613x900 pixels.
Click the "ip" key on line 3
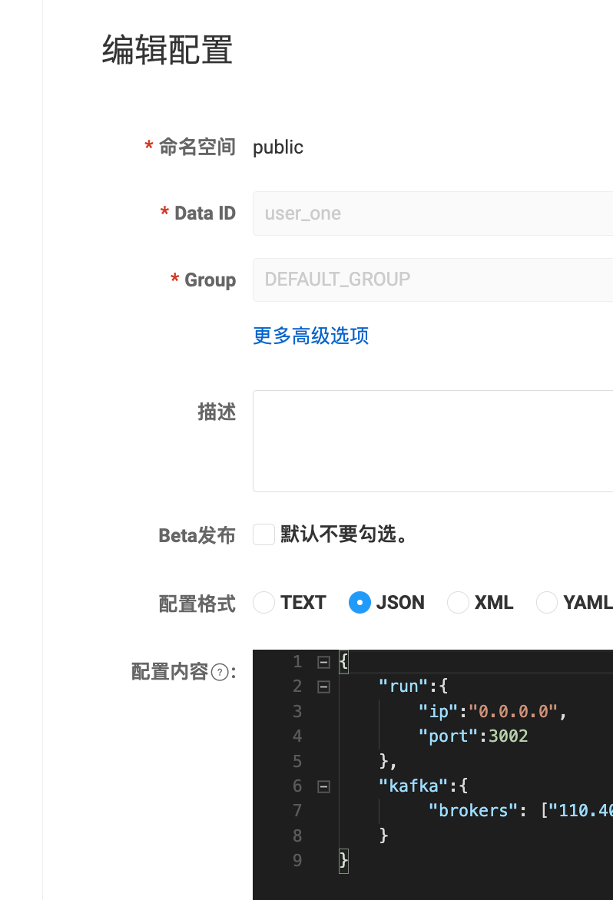pyautogui.click(x=439, y=712)
